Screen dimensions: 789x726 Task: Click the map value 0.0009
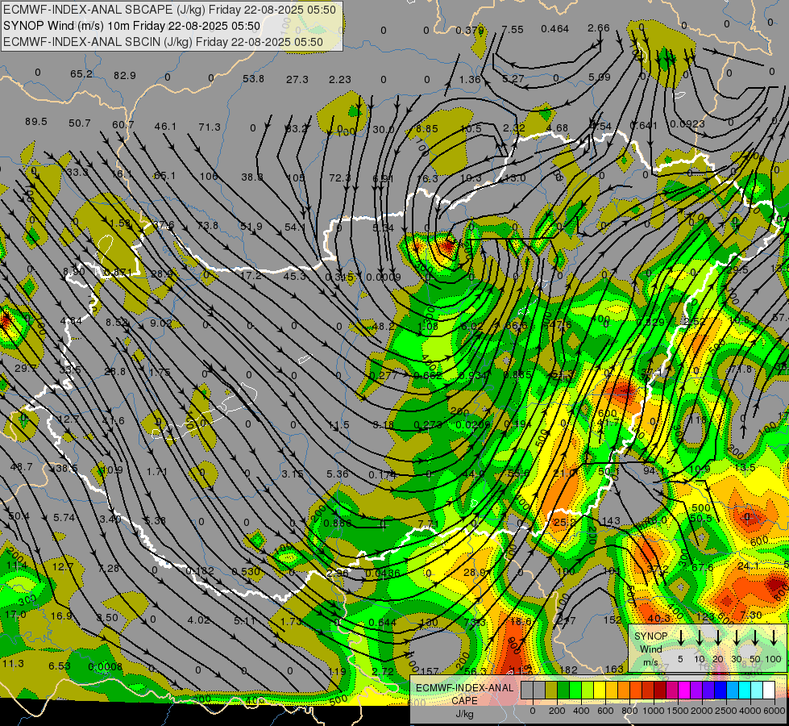click(384, 277)
